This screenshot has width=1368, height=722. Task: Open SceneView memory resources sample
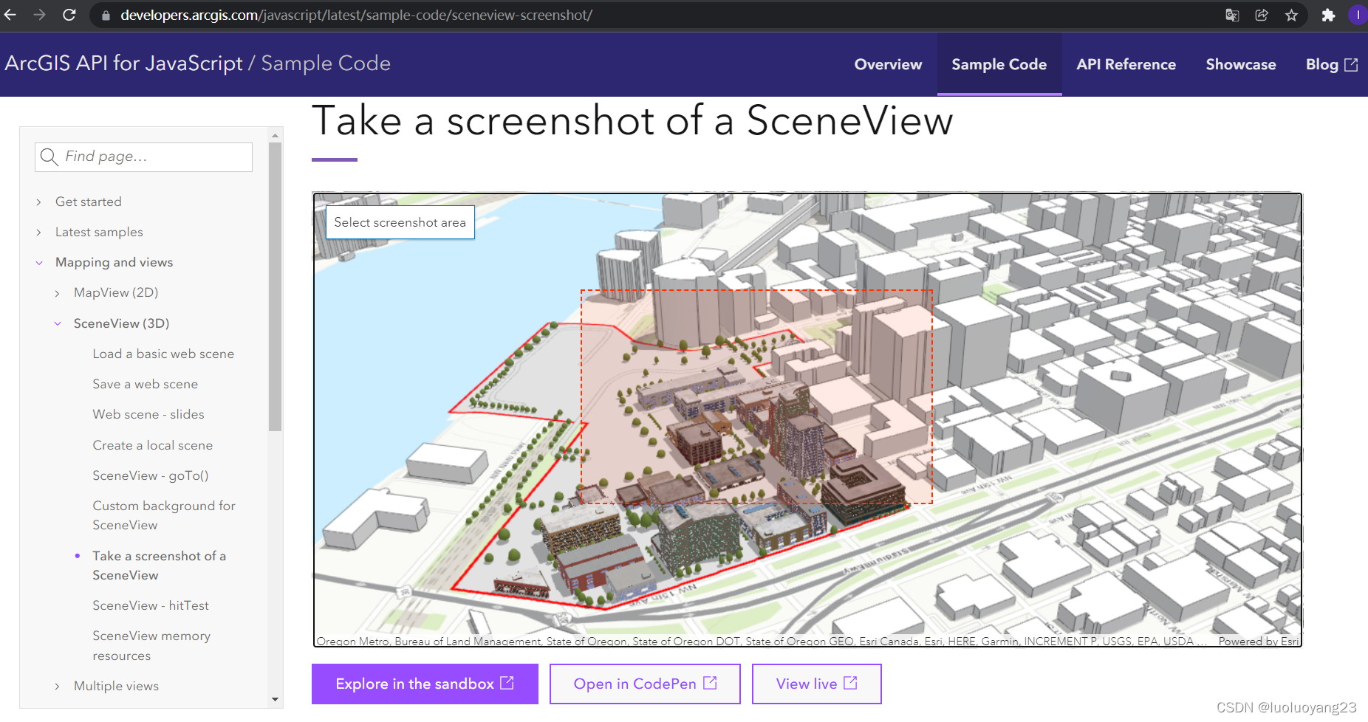click(x=151, y=645)
